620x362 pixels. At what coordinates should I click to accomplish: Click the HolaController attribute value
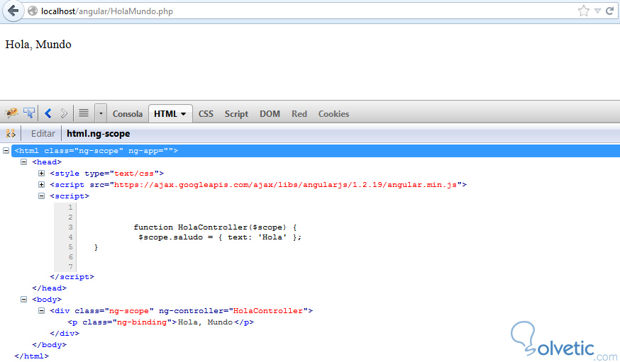pos(268,311)
